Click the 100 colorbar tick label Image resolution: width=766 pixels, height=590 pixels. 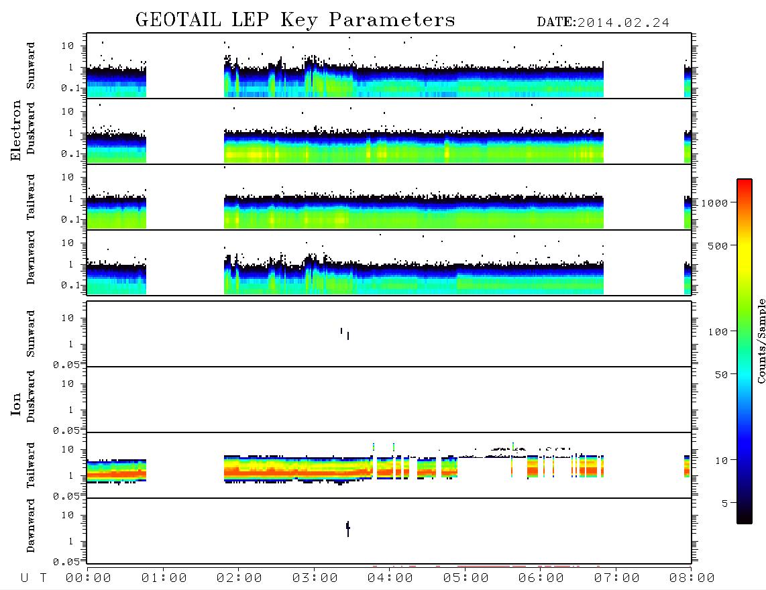pyautogui.click(x=718, y=332)
